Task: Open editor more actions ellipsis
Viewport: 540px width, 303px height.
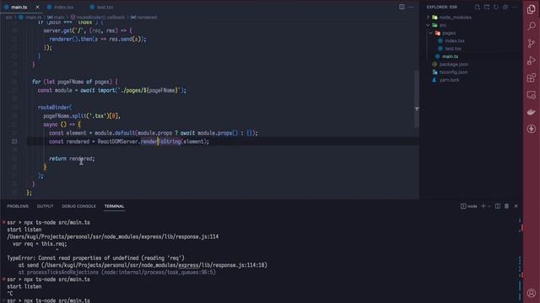Action: [x=411, y=7]
